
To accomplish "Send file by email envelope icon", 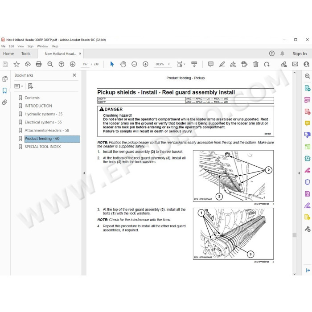I will pyautogui.click(x=295, y=64).
